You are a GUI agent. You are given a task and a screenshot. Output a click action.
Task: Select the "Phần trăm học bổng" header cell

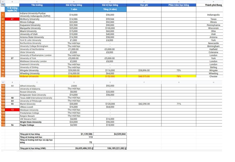pyautogui.click(x=179, y=5)
